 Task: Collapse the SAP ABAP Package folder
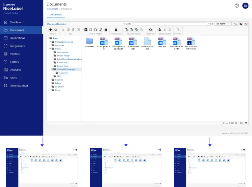click(x=52, y=69)
